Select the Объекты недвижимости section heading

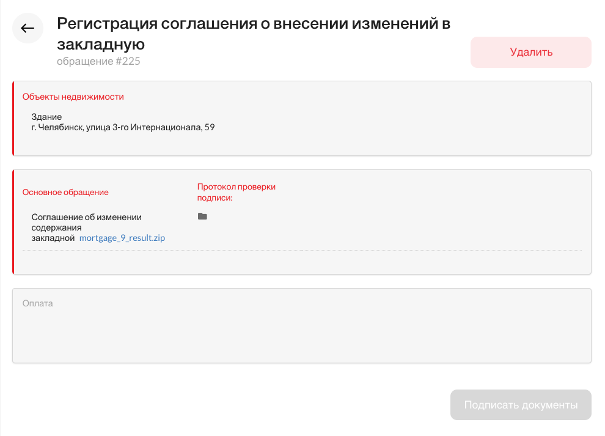pyautogui.click(x=73, y=97)
